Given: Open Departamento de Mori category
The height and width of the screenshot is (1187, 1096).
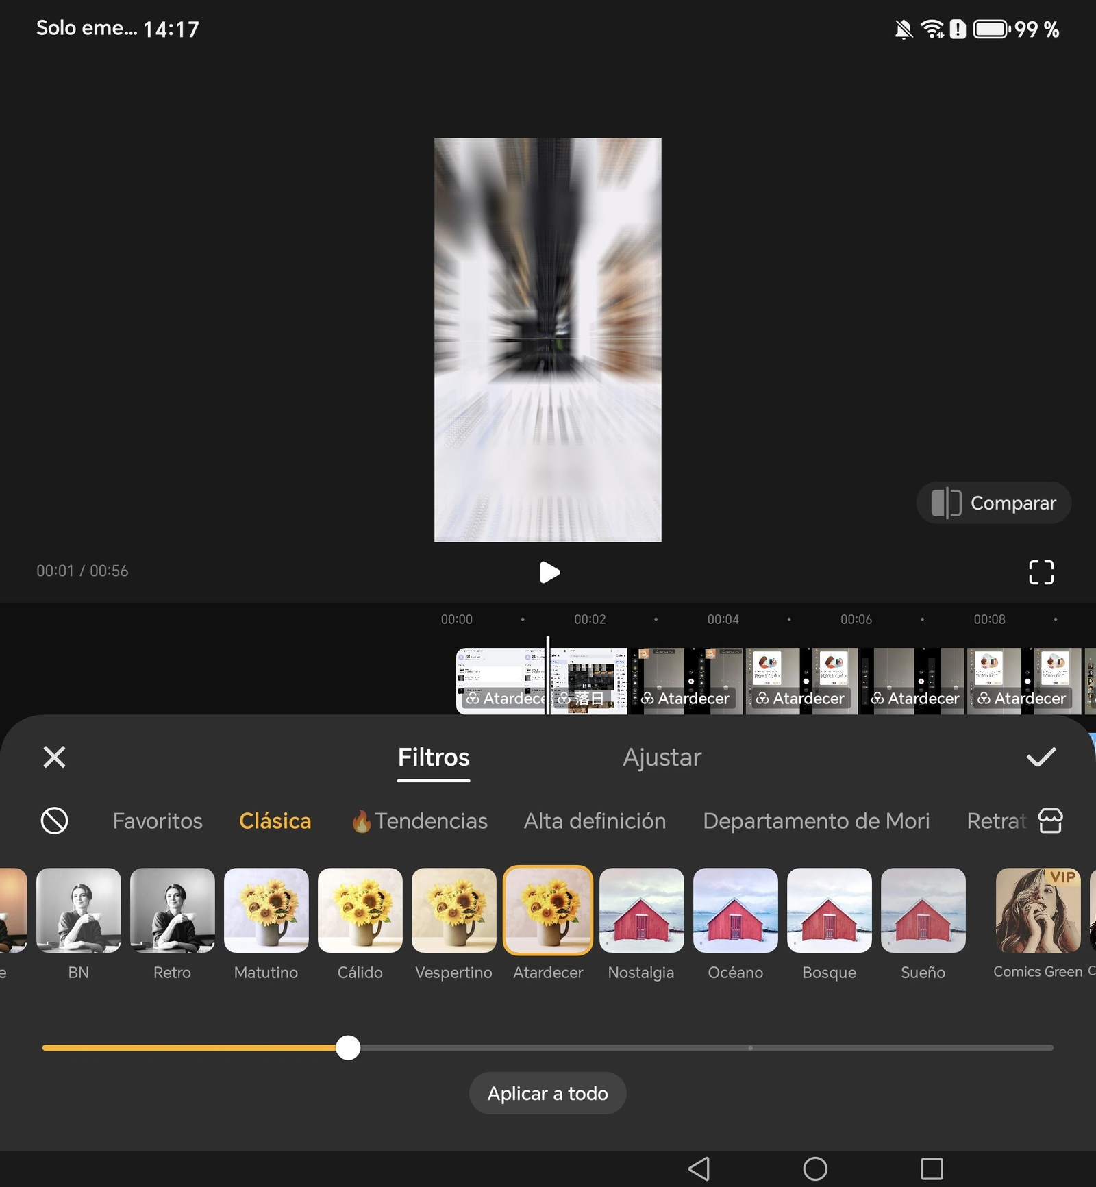Looking at the screenshot, I should point(816,821).
